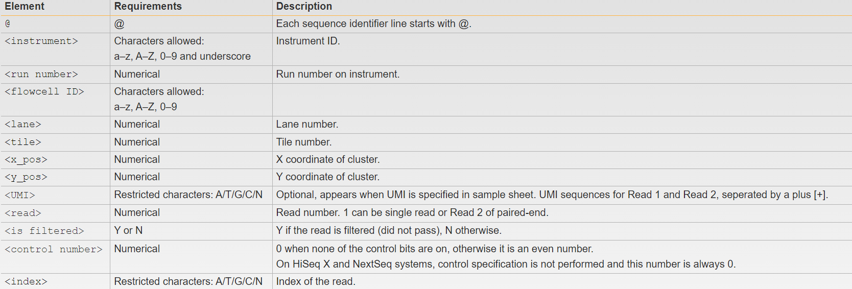Select the <UMI> element cell
The height and width of the screenshot is (289, 852).
(x=20, y=195)
